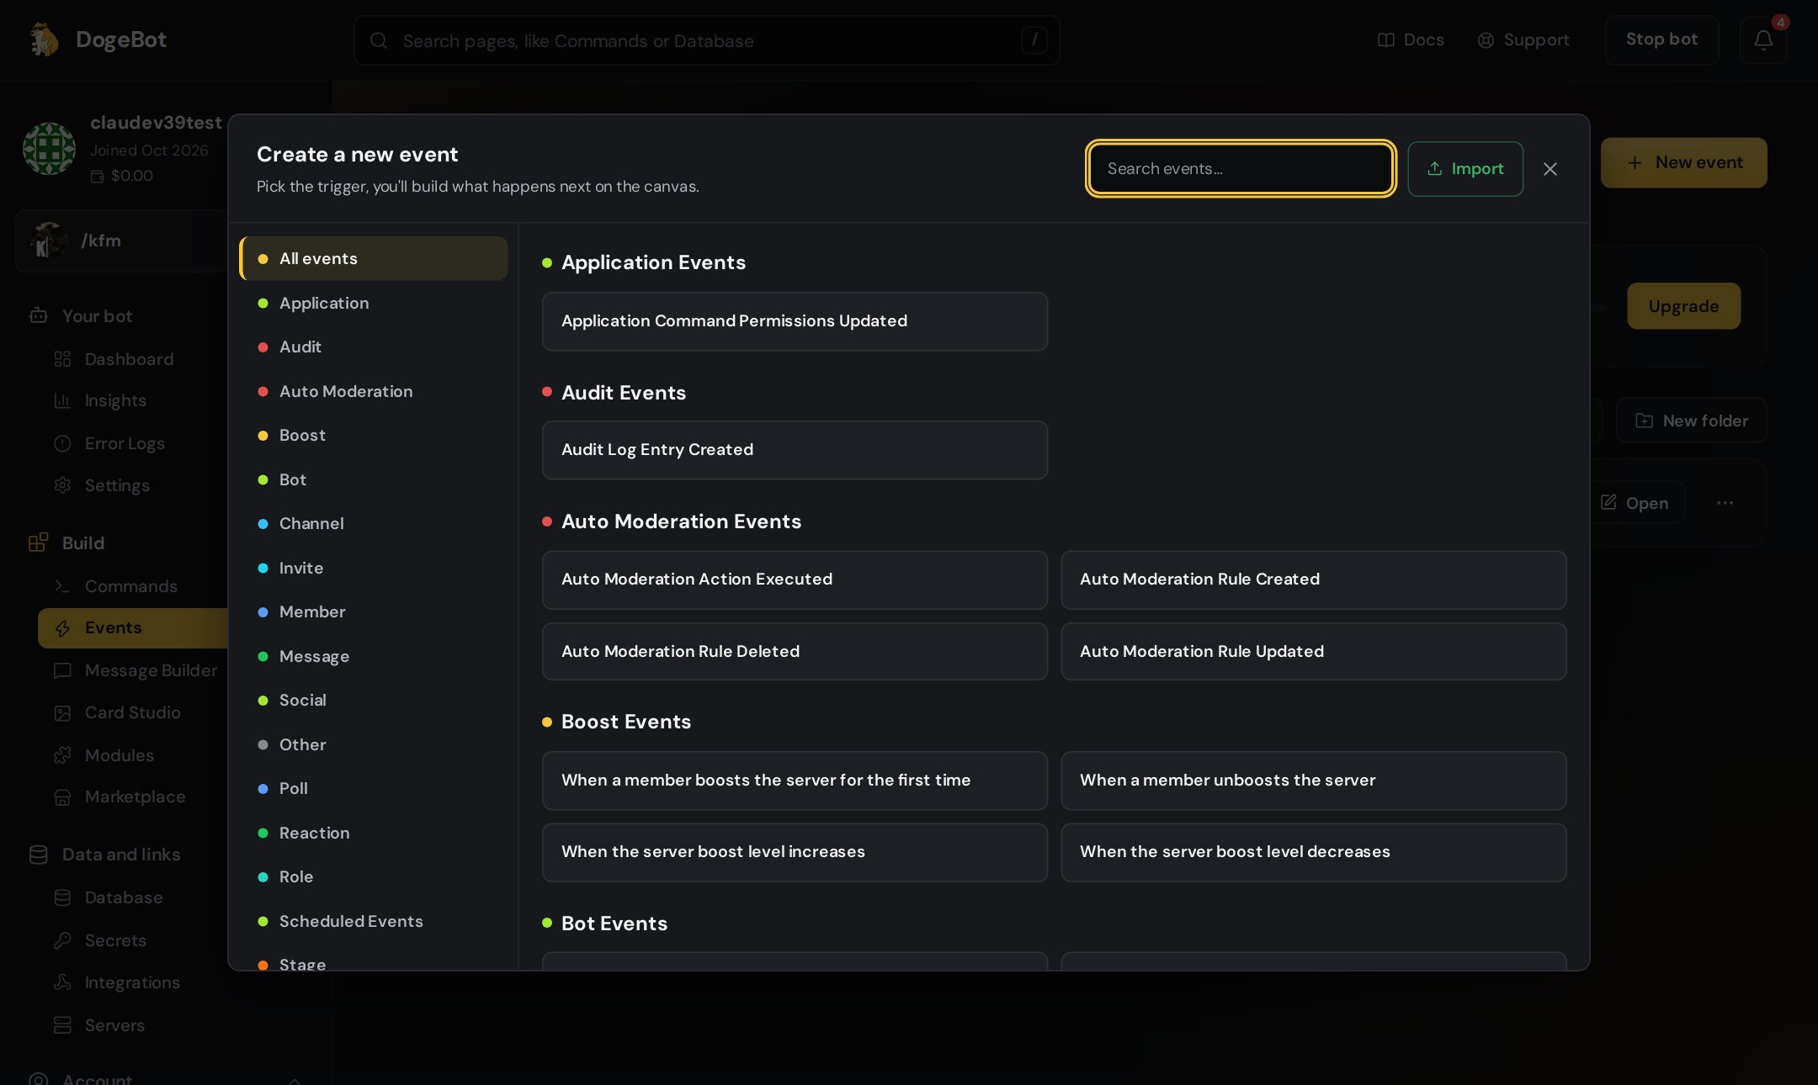Click the Stop bot button
This screenshot has height=1085, width=1818.
1661,40
